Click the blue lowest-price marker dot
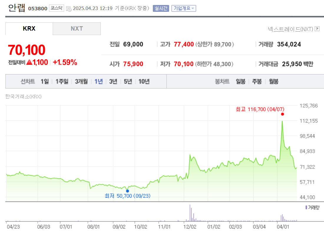Viewport: 324px width, 235px height. [128, 191]
